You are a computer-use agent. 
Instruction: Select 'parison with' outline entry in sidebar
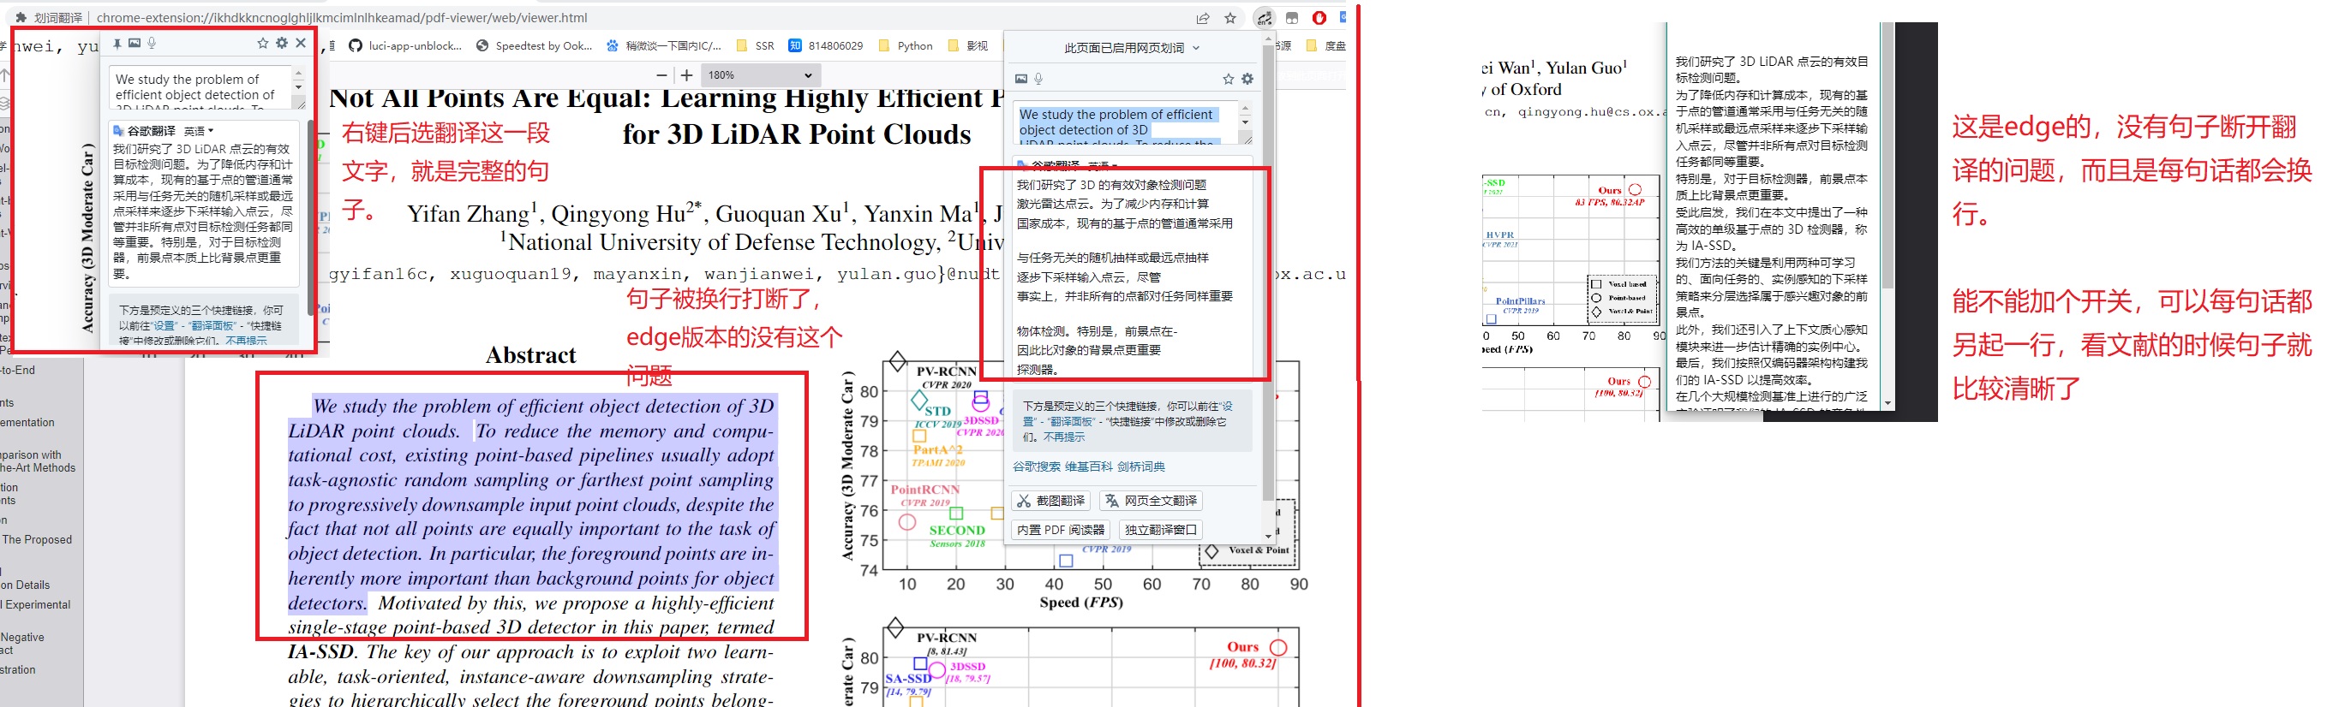(x=31, y=455)
